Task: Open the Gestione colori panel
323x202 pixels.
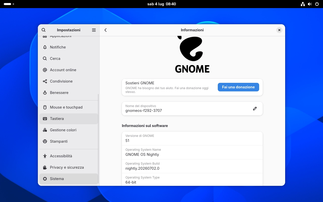Action: click(x=69, y=130)
